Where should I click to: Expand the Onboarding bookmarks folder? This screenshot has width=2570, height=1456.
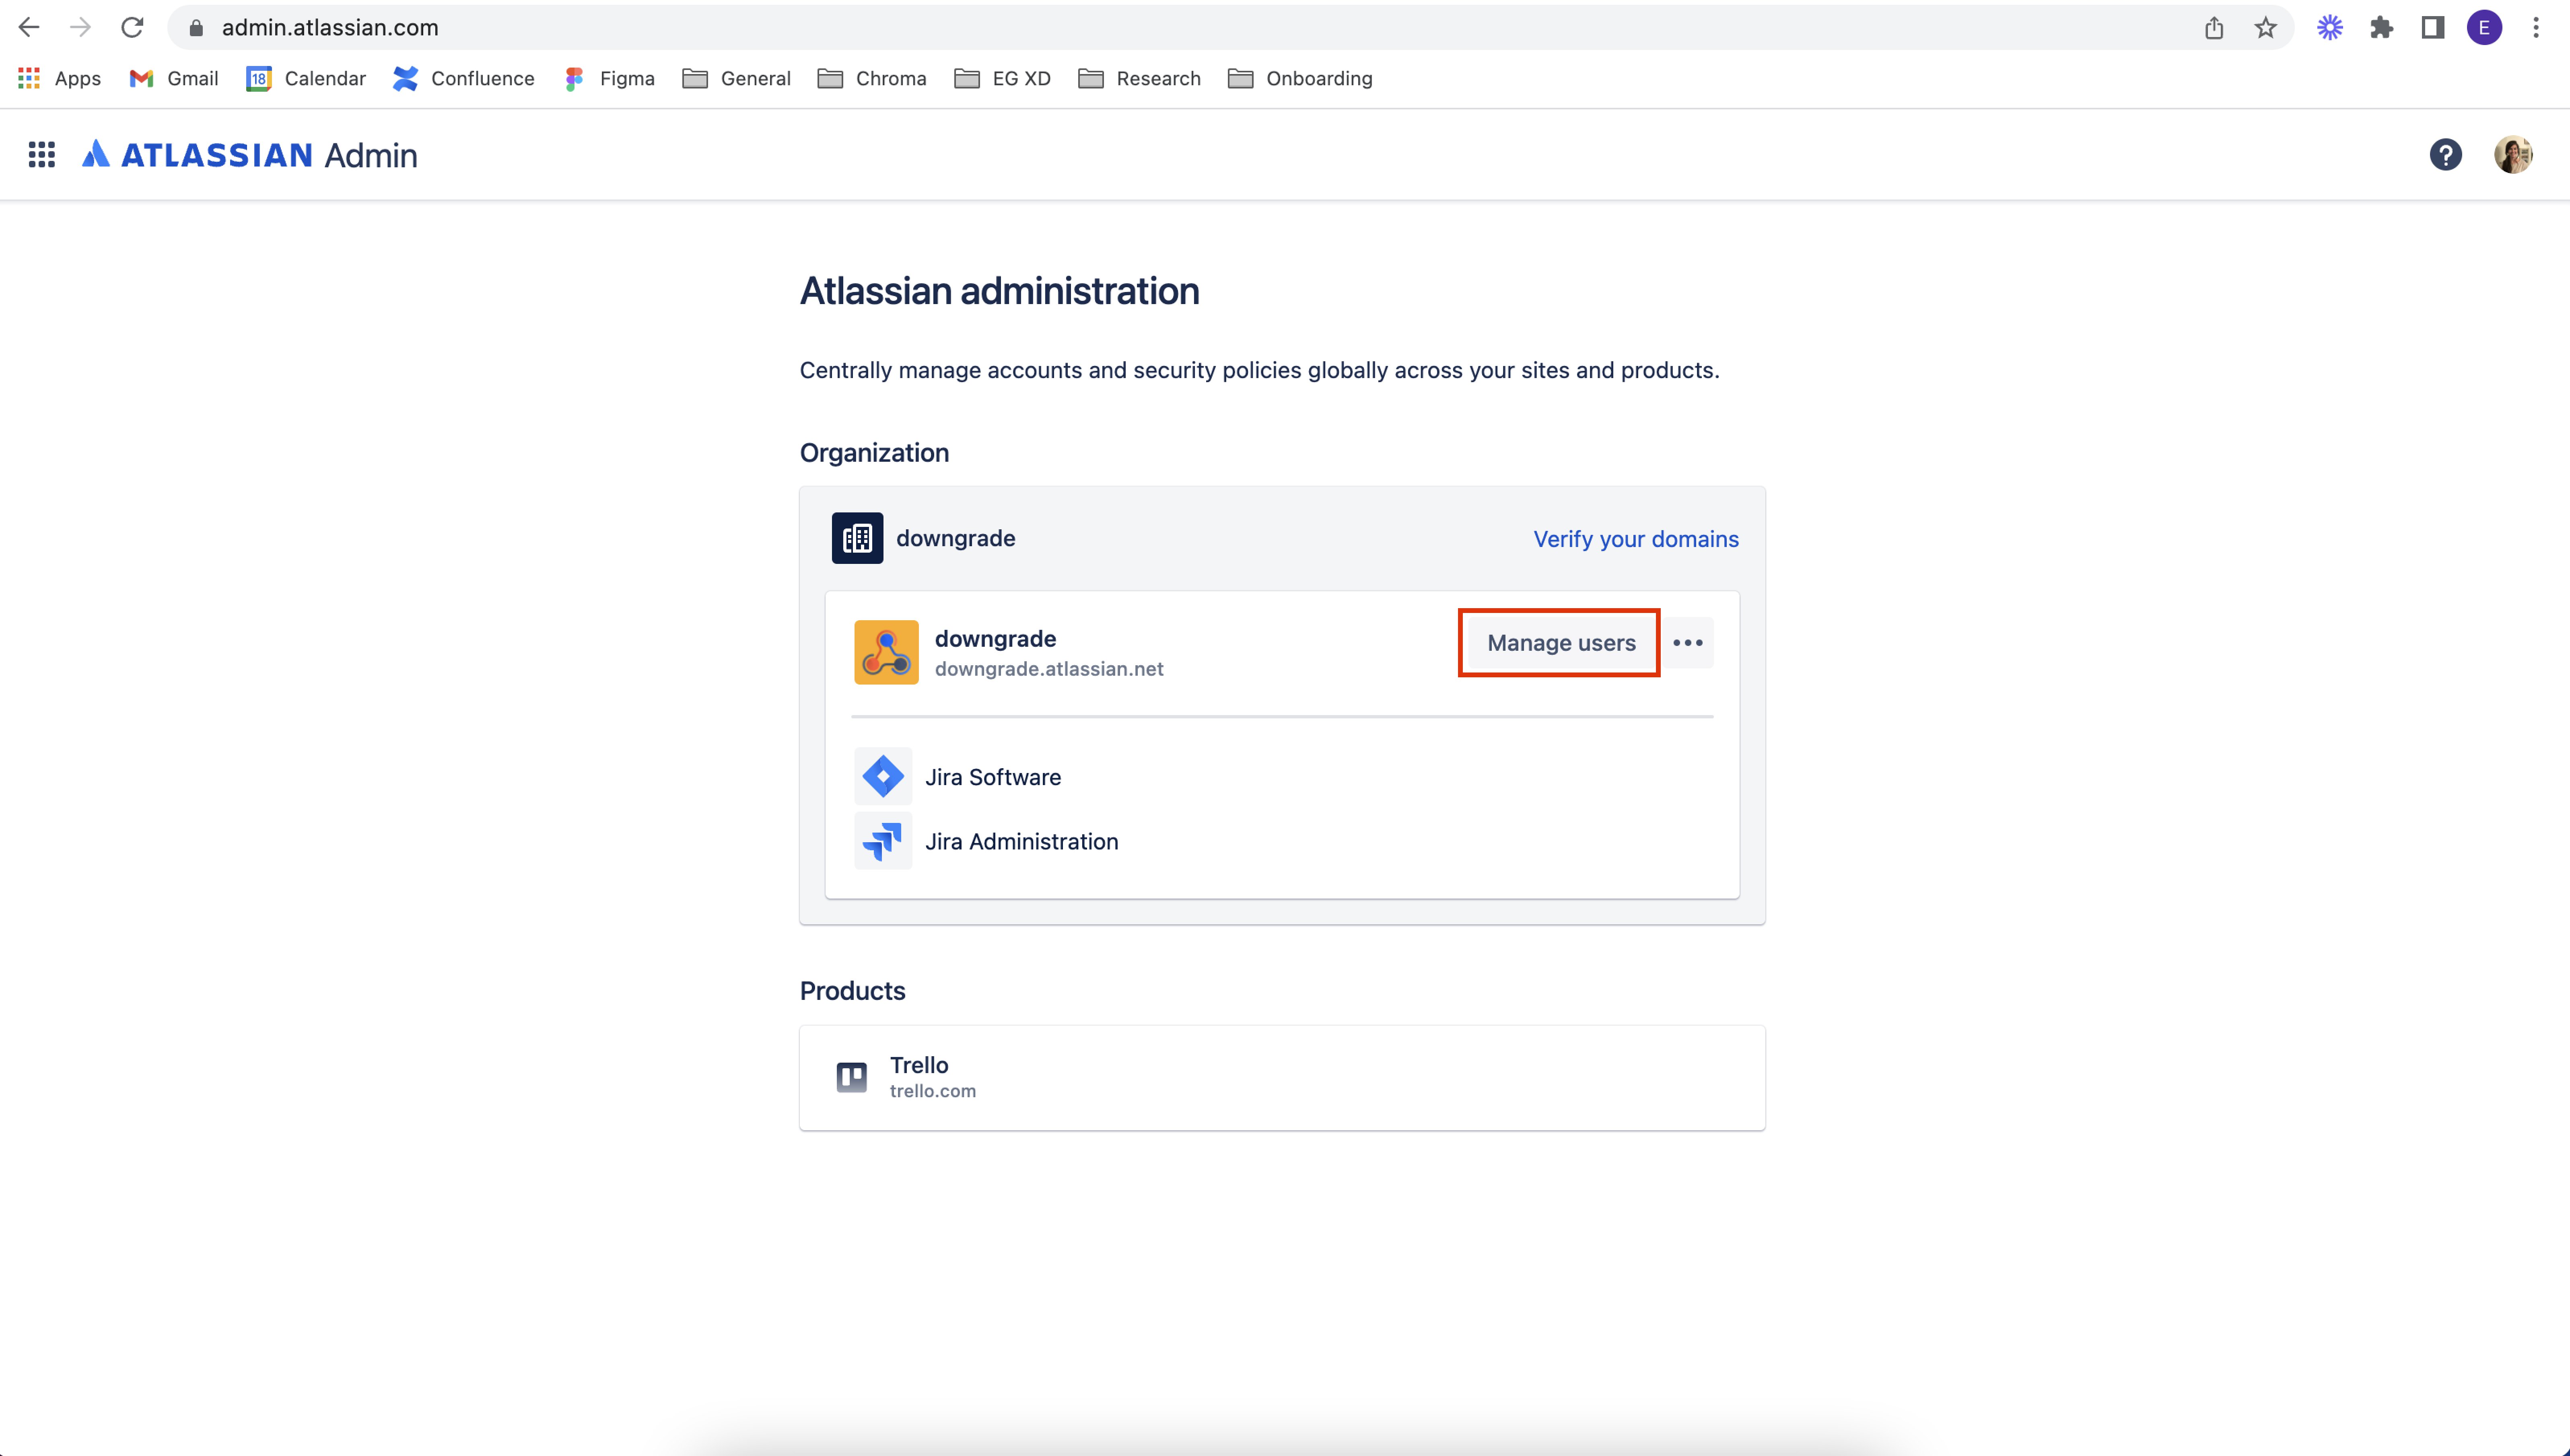[1300, 78]
